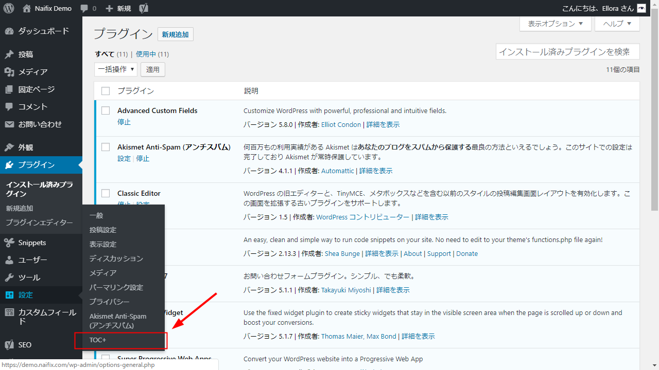Select メディア in settings flyout submenu
The width and height of the screenshot is (659, 370).
pos(103,273)
